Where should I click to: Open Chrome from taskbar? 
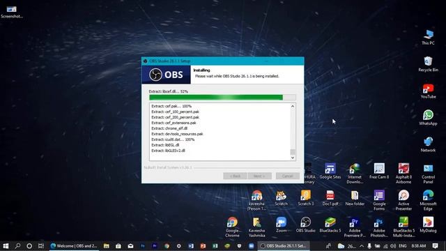[167, 246]
